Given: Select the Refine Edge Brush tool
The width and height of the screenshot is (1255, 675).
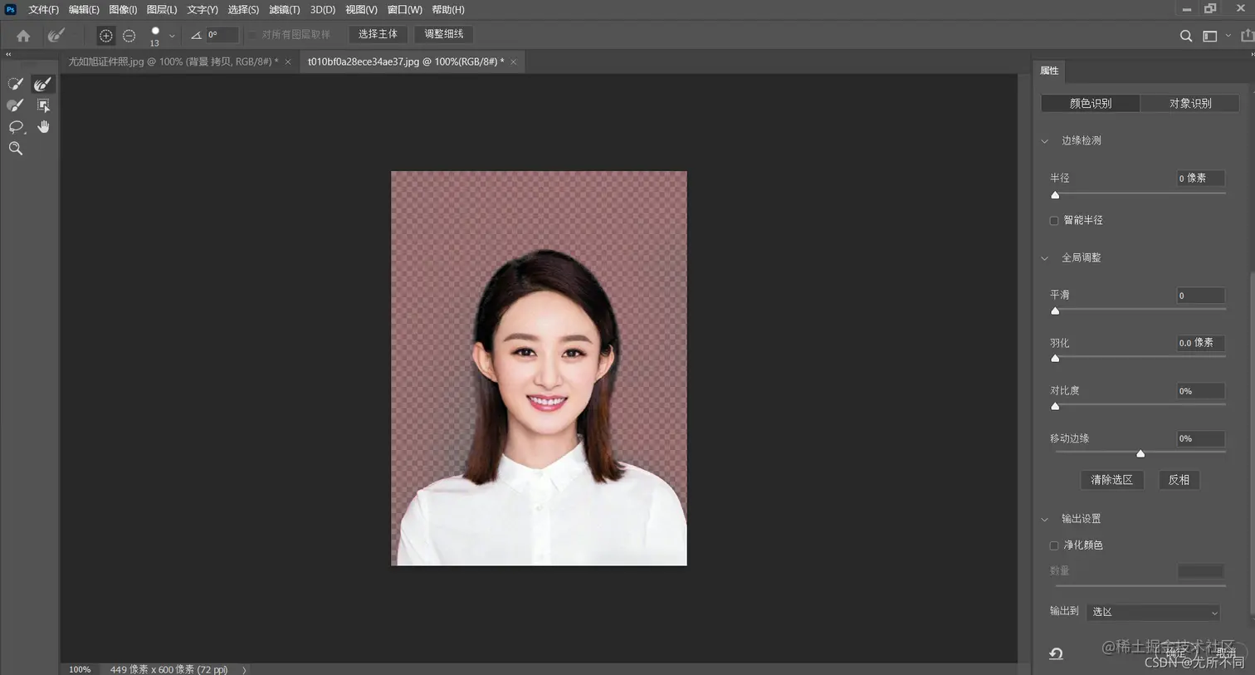Looking at the screenshot, I should pyautogui.click(x=42, y=83).
